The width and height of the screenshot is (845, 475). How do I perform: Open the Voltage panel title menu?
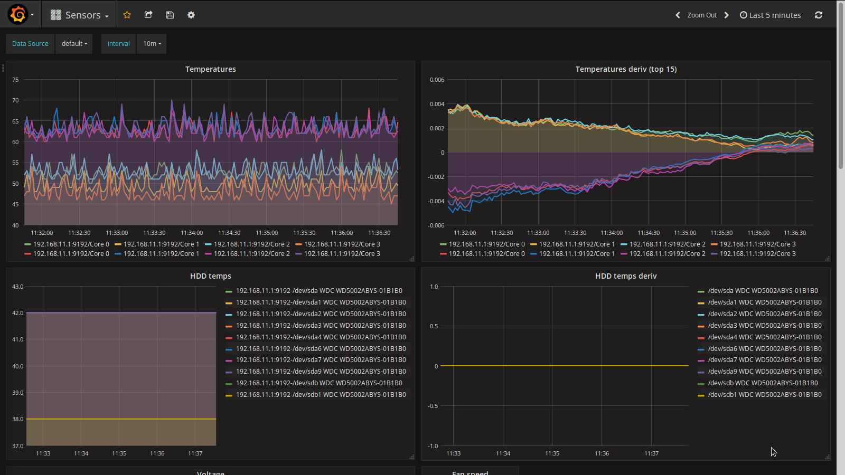[x=211, y=472]
